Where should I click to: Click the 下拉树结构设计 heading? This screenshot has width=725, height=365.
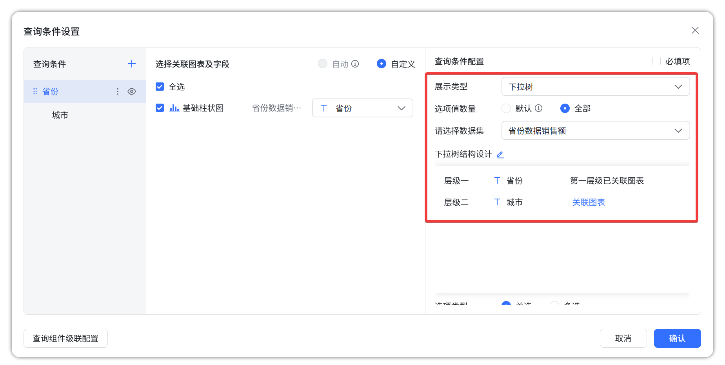coord(463,154)
